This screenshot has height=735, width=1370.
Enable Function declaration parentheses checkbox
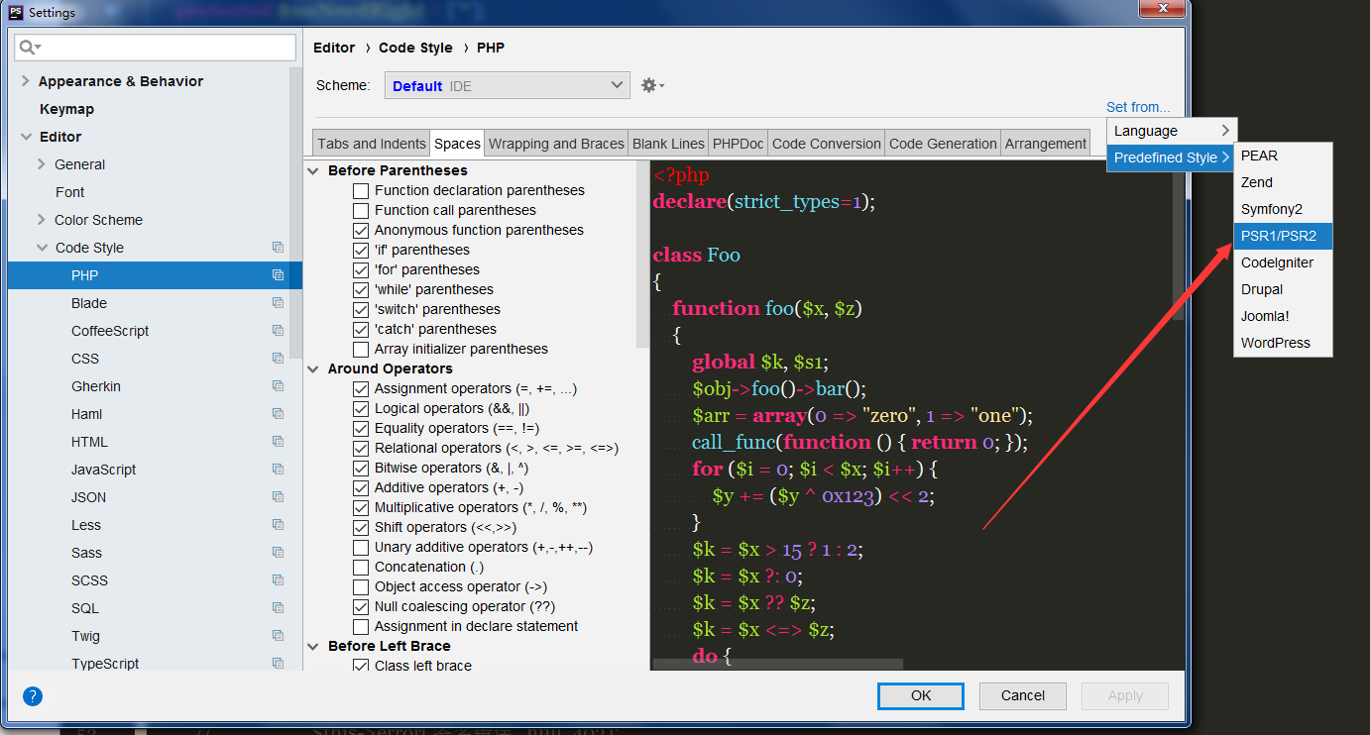tap(361, 190)
